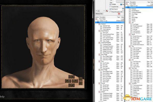Click the value 140 of Apparent Age

click(x=122, y=26)
